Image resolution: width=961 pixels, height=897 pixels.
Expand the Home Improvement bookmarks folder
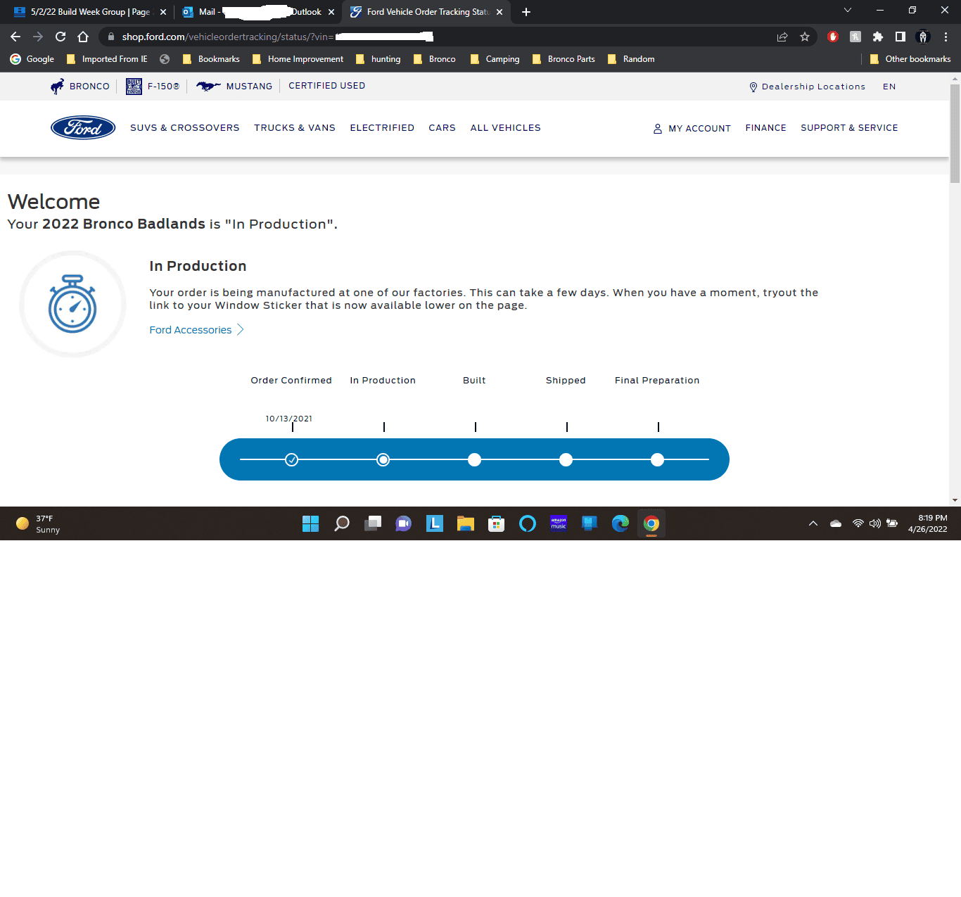click(x=298, y=59)
